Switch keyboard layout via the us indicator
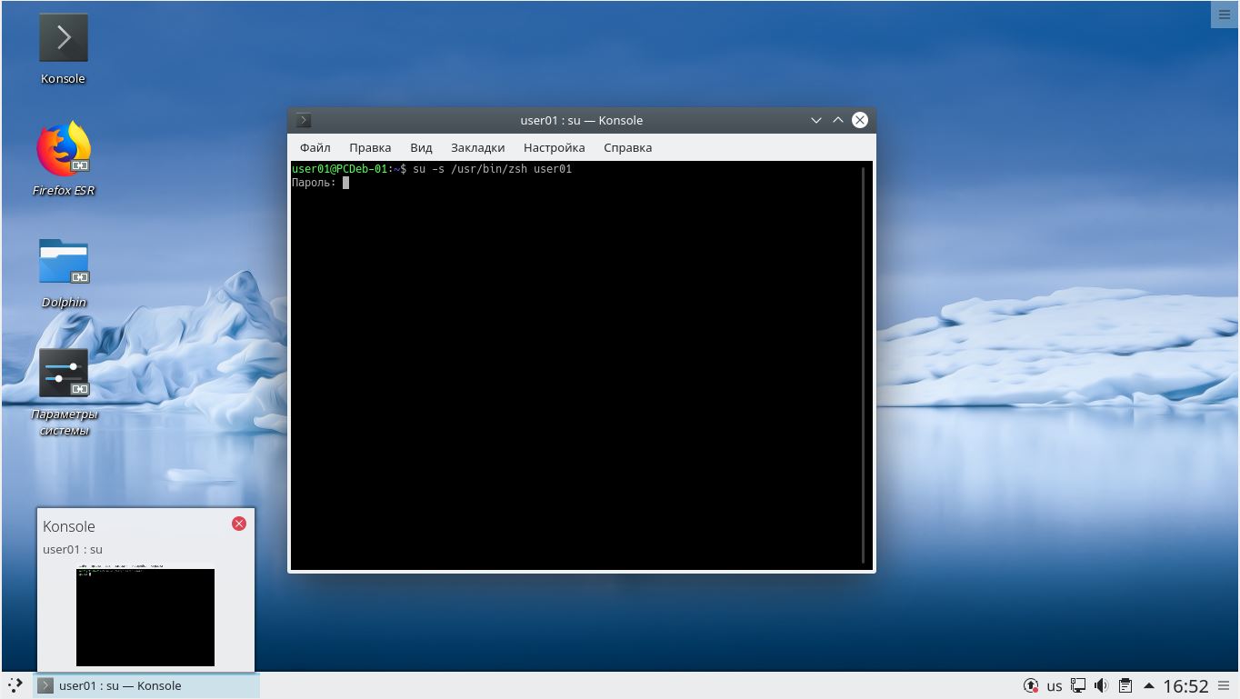Image resolution: width=1240 pixels, height=699 pixels. click(x=1055, y=685)
